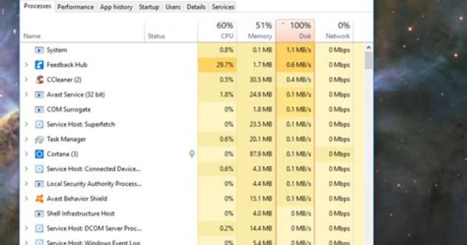Select the COM Surrogate row name

tap(68, 110)
